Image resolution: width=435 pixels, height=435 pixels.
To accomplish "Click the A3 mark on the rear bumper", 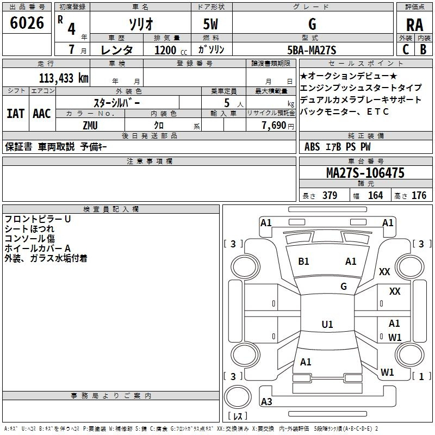I will click(266, 402).
